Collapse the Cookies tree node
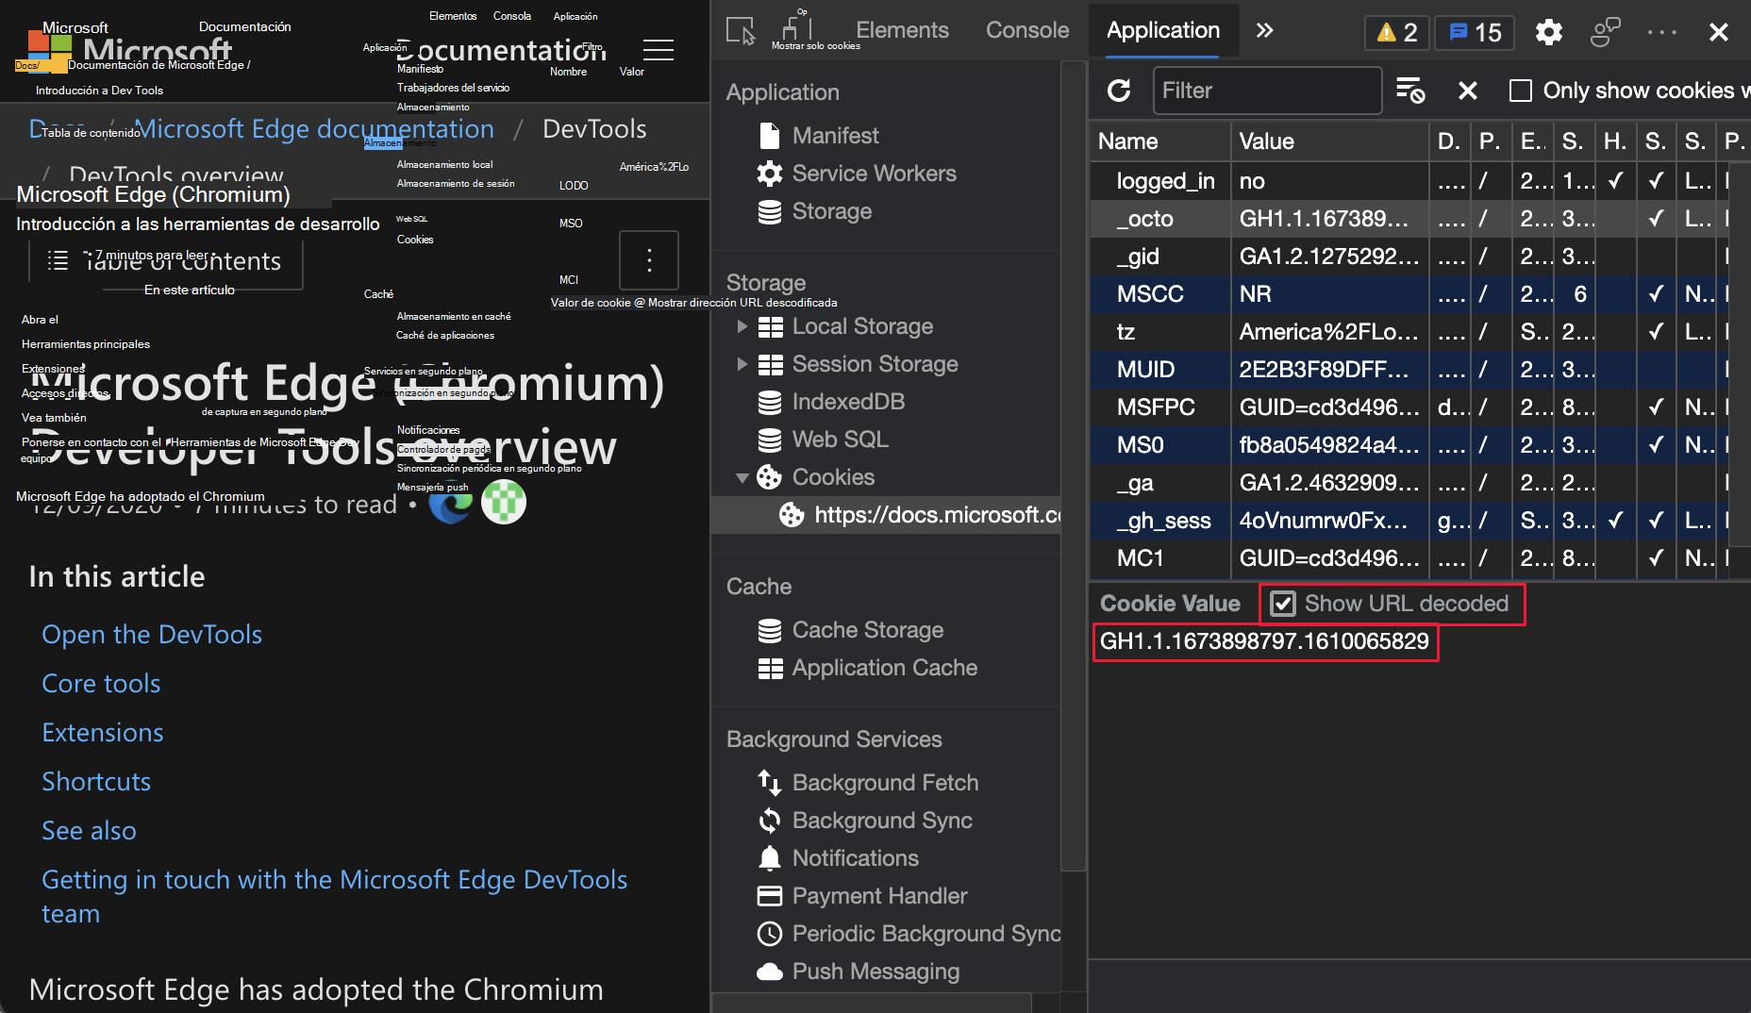1751x1013 pixels. (x=742, y=478)
